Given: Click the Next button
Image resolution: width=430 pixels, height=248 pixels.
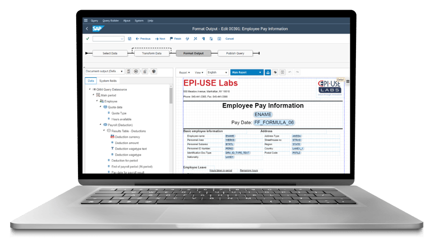Looking at the screenshot, I should (x=160, y=39).
